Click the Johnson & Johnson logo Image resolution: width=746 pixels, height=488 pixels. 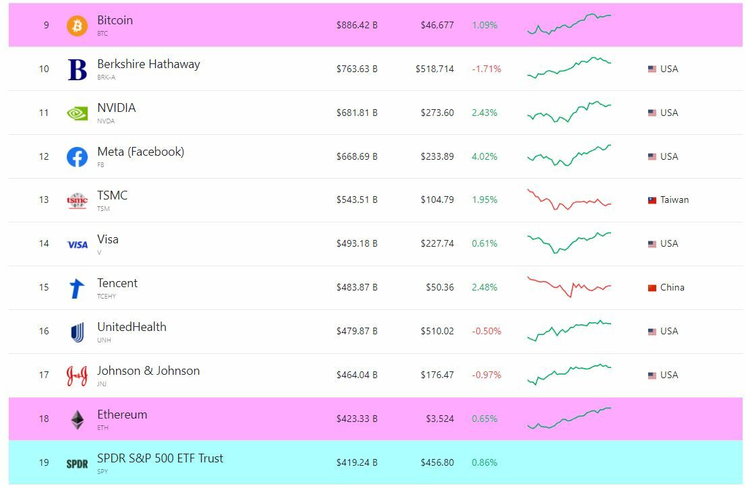click(77, 375)
